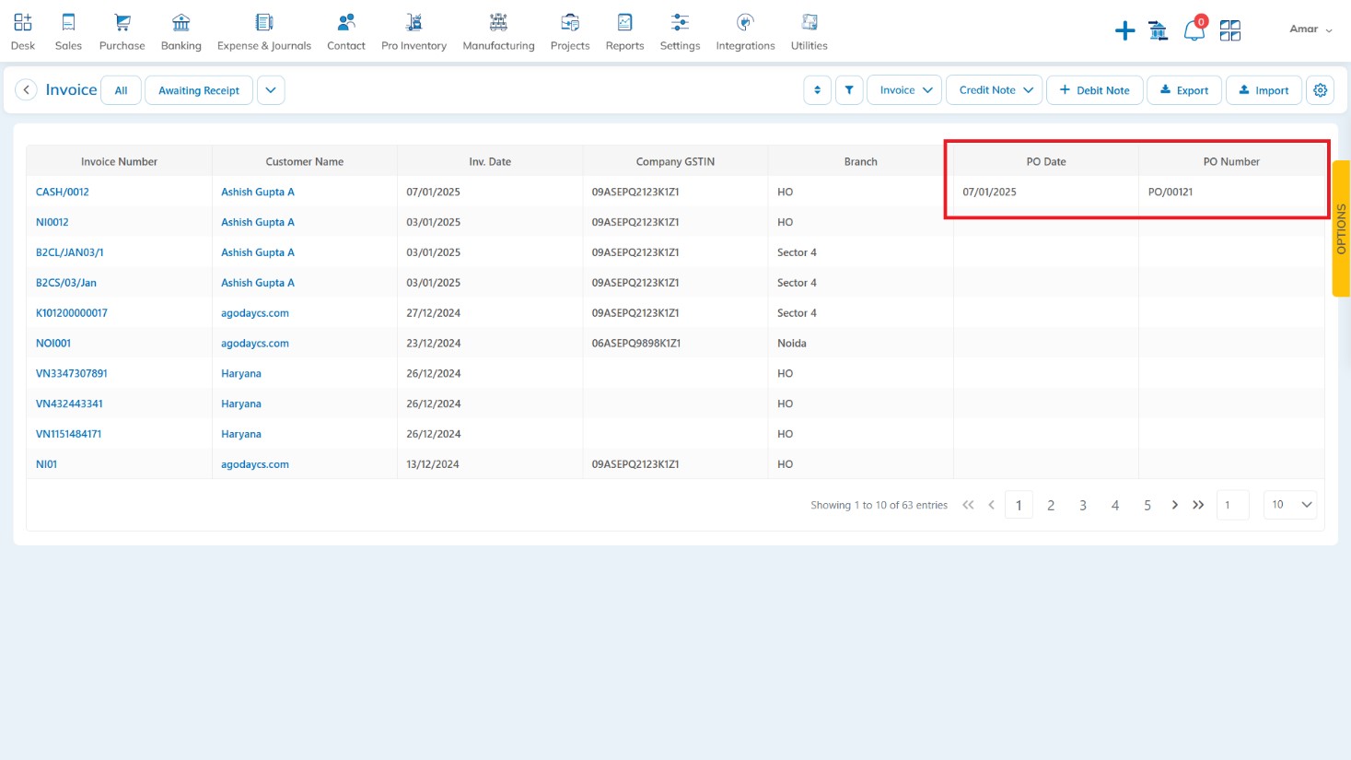Click the Invoice Number column header
The height and width of the screenshot is (760, 1351).
coord(119,161)
